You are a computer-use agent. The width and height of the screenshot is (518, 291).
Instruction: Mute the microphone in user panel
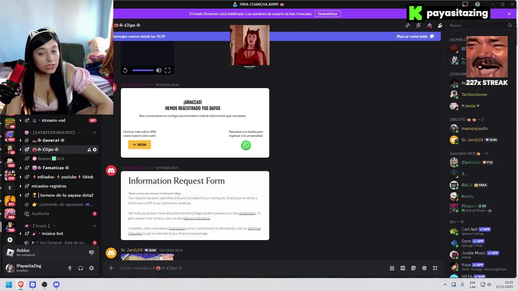tap(70, 268)
